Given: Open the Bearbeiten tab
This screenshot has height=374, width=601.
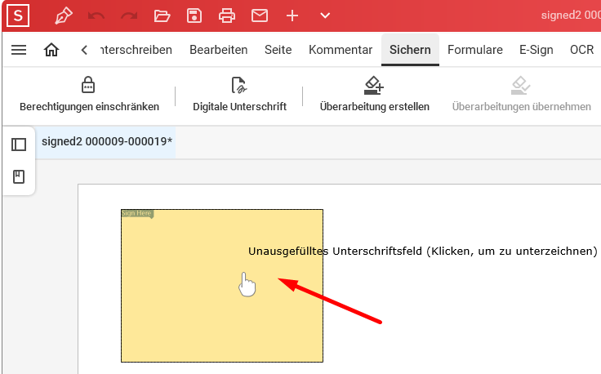Looking at the screenshot, I should 219,50.
